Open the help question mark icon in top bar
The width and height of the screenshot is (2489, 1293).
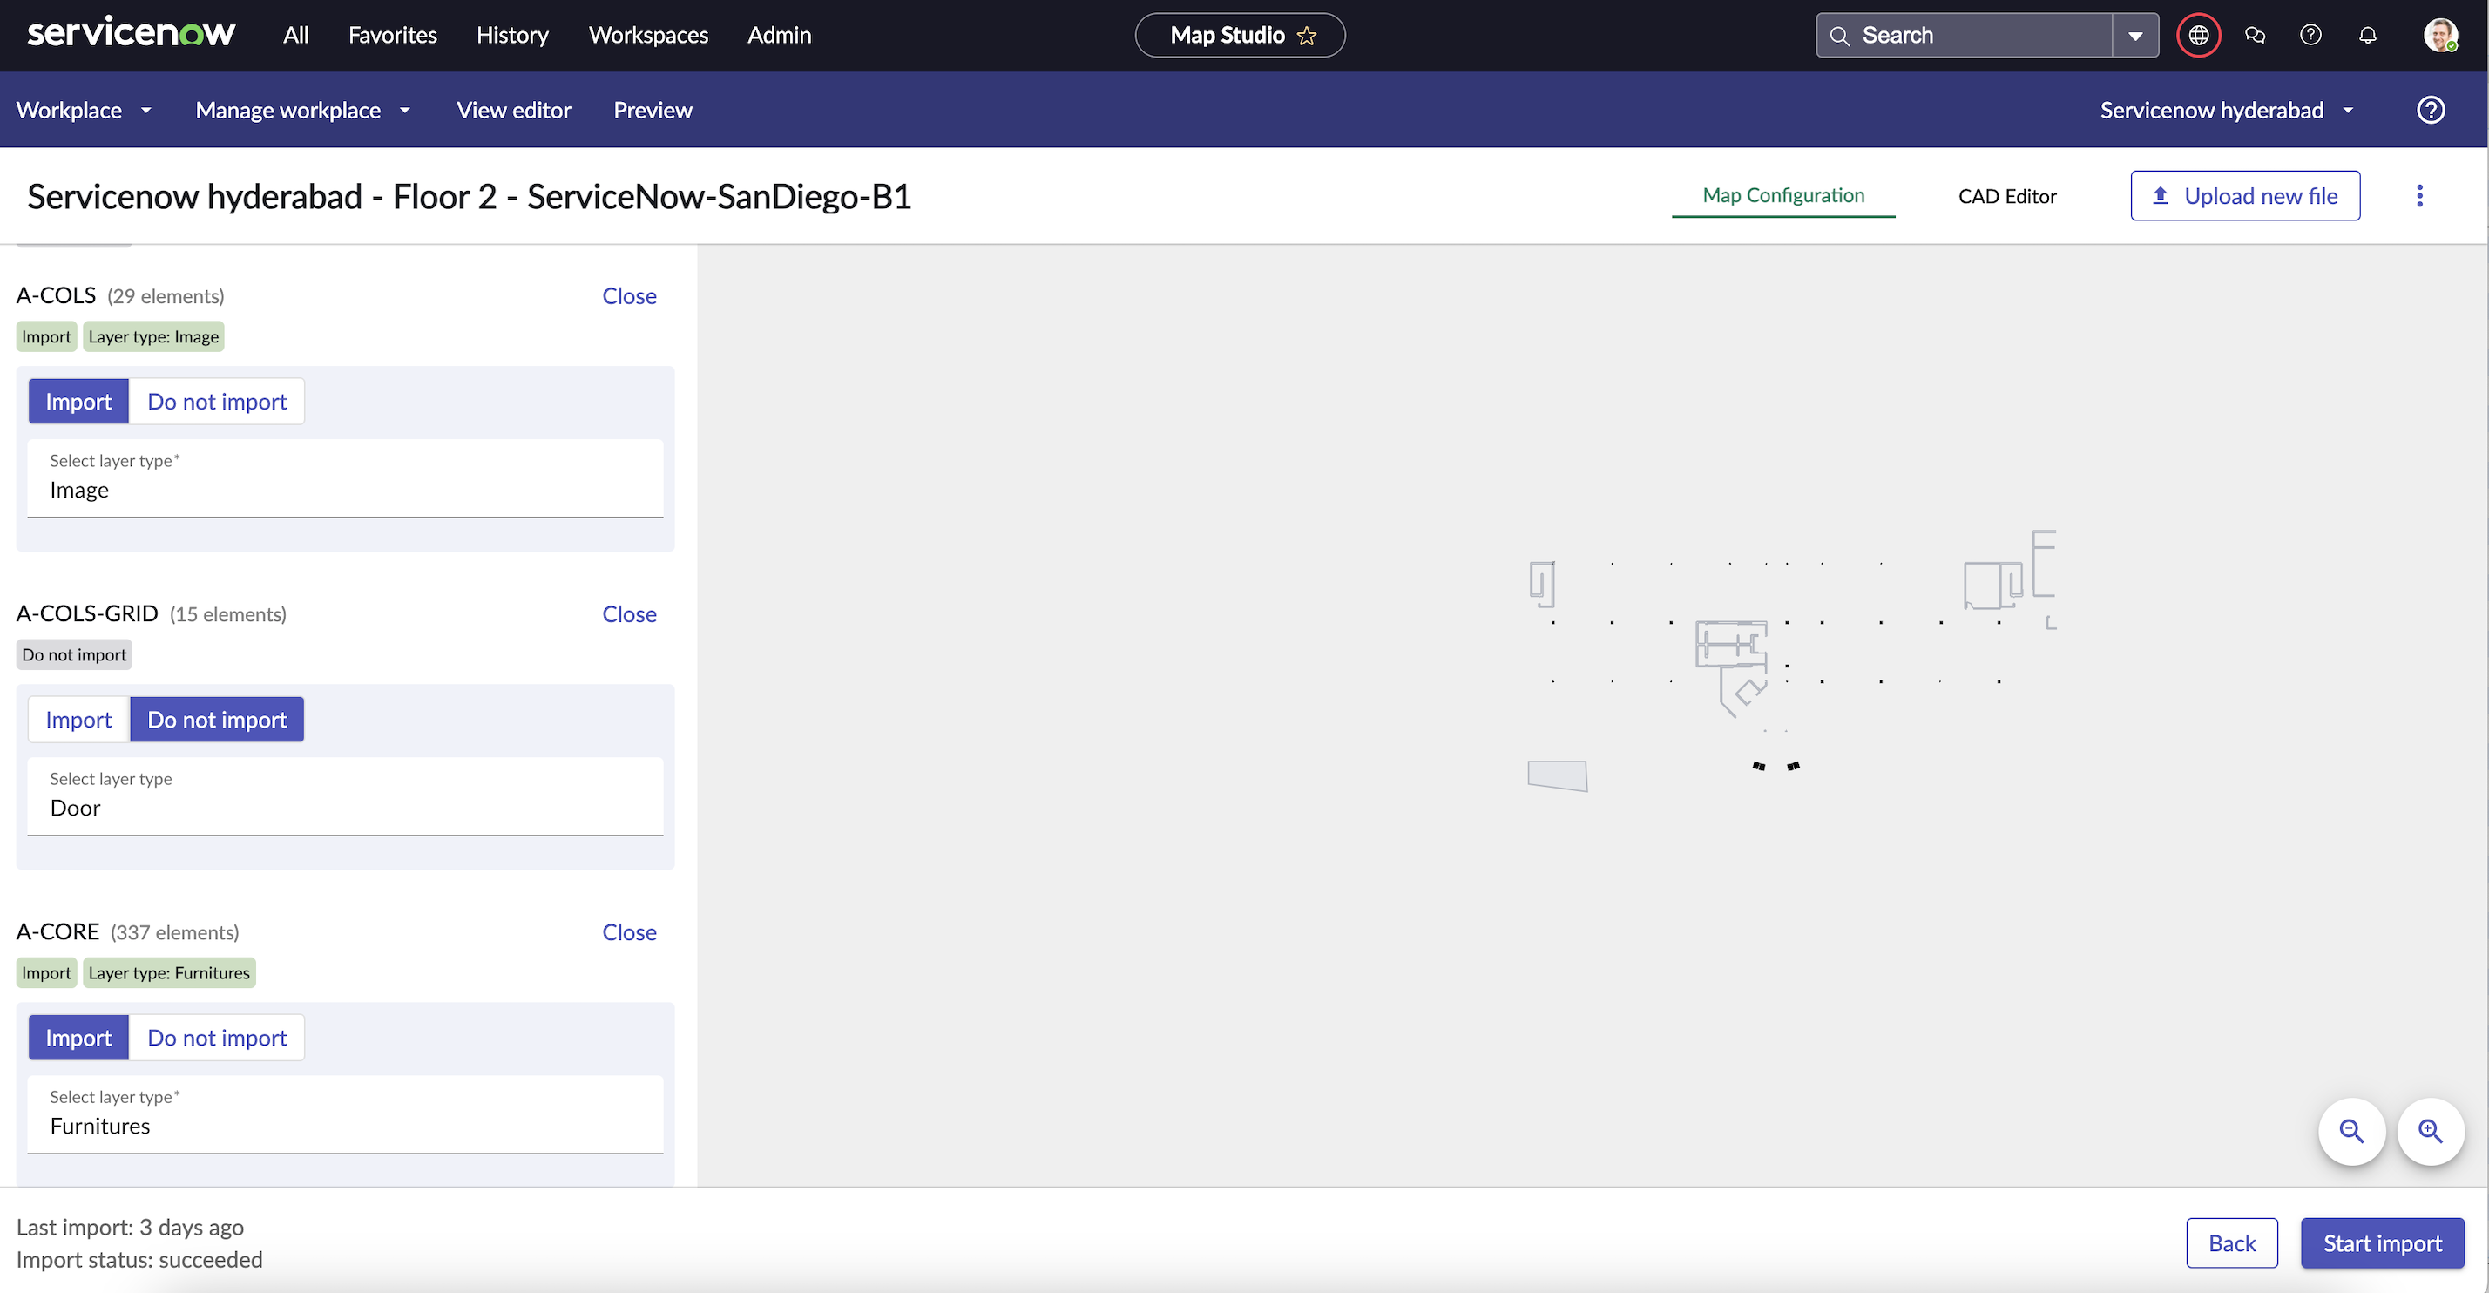click(x=2310, y=36)
